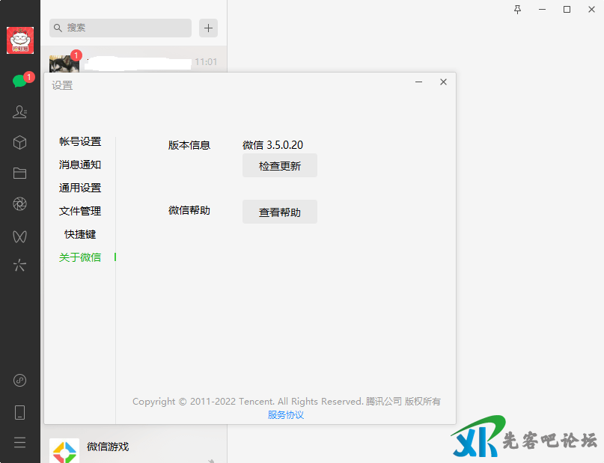Viewport: 604px width, 463px height.
Task: Go to 文件管理 settings tab
Action: pos(80,212)
